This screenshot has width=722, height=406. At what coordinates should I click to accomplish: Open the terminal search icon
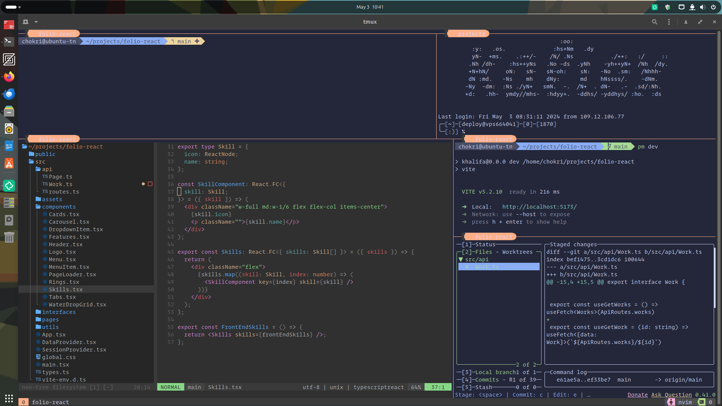tap(655, 22)
